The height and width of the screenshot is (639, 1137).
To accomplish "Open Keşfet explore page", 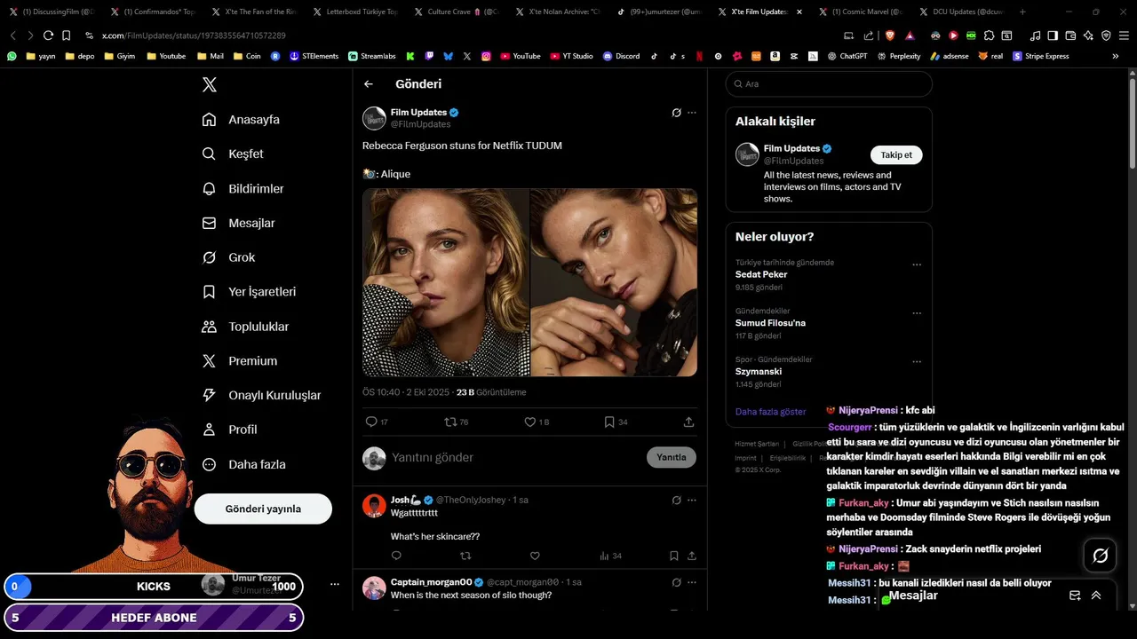I will tap(233, 154).
